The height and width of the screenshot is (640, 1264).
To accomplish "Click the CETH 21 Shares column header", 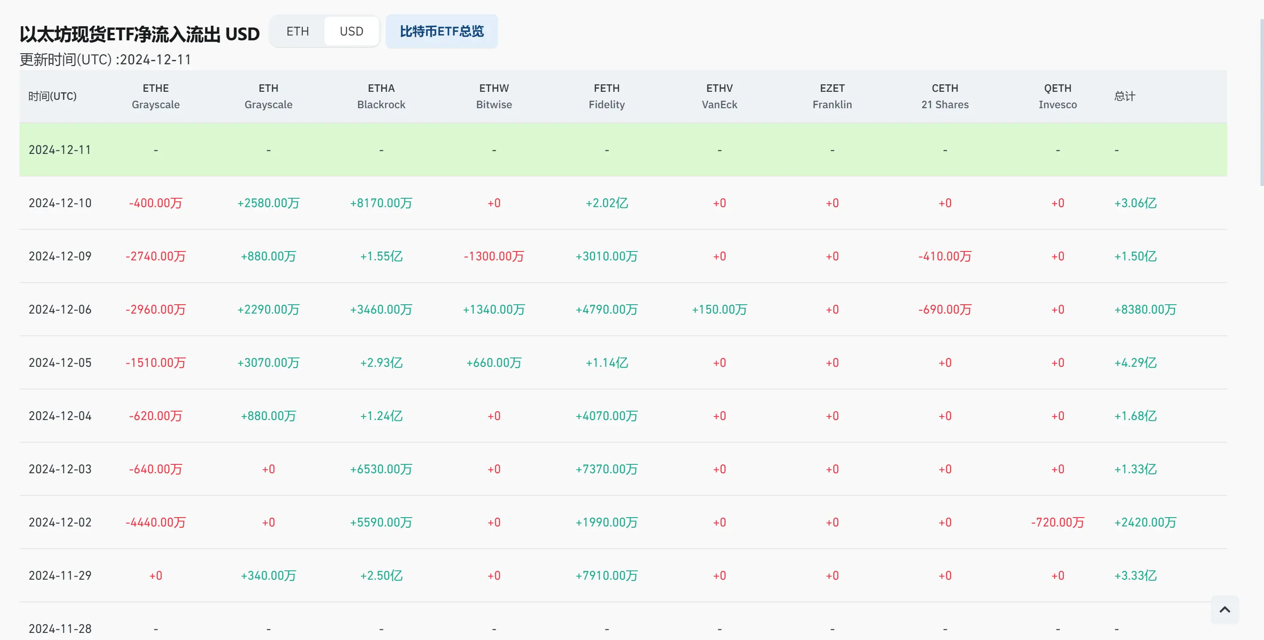I will (x=945, y=96).
